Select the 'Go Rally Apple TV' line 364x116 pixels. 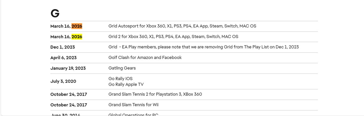tap(126, 84)
